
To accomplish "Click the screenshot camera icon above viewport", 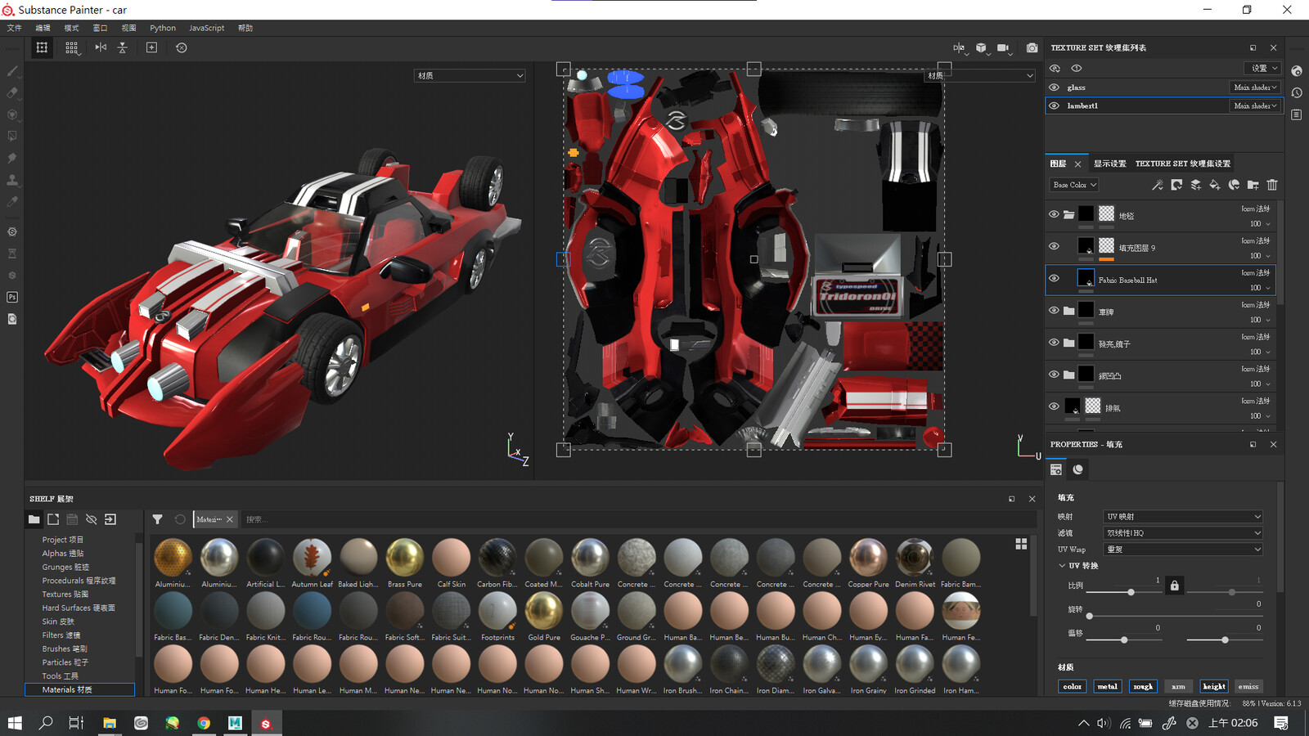I will pos(1032,47).
